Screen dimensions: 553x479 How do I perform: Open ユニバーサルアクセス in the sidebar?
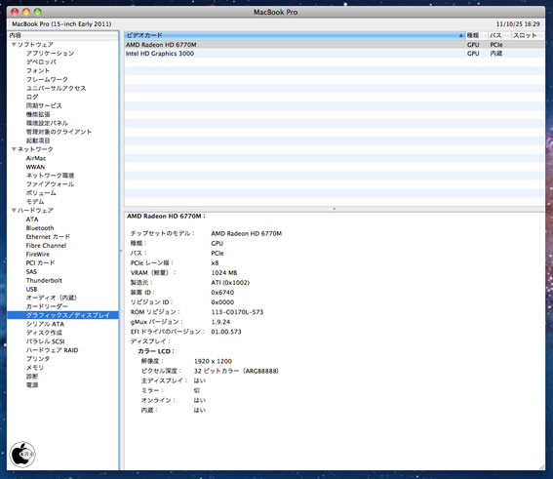pyautogui.click(x=56, y=88)
